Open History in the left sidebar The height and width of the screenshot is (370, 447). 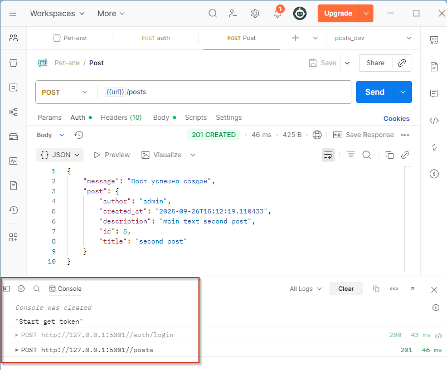(x=13, y=211)
